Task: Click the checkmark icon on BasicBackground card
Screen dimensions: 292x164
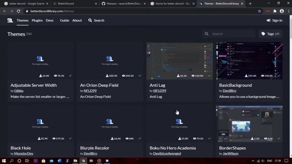Action: pos(279,76)
